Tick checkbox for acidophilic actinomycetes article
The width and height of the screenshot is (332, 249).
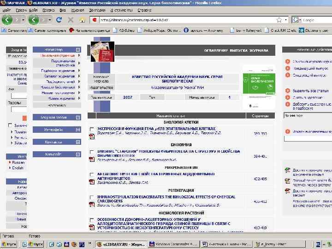[x=92, y=174]
